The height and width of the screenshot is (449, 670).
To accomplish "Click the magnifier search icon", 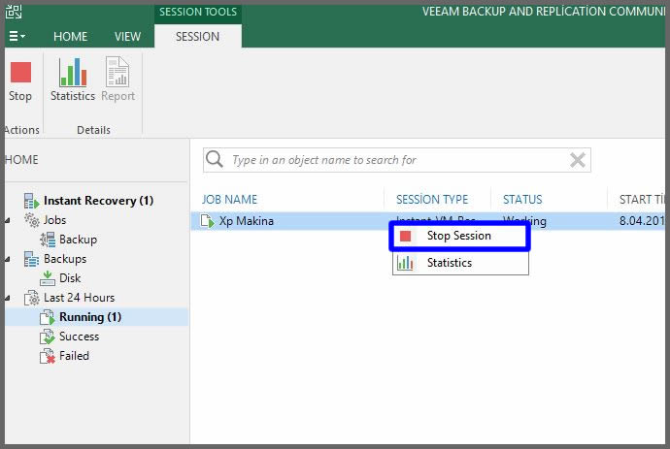I will coord(215,159).
